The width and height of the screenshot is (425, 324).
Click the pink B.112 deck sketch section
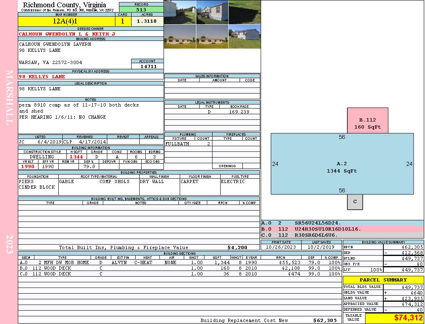click(368, 120)
